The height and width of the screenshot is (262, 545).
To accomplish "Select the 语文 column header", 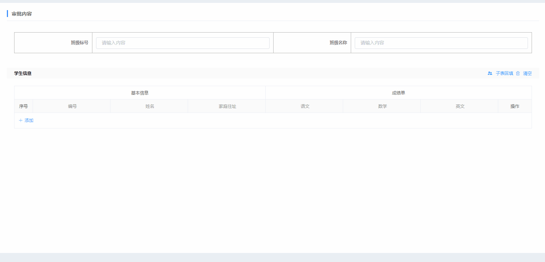I will (305, 106).
